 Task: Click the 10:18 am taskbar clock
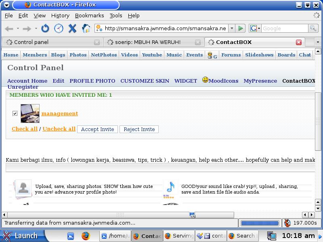pyautogui.click(x=298, y=236)
